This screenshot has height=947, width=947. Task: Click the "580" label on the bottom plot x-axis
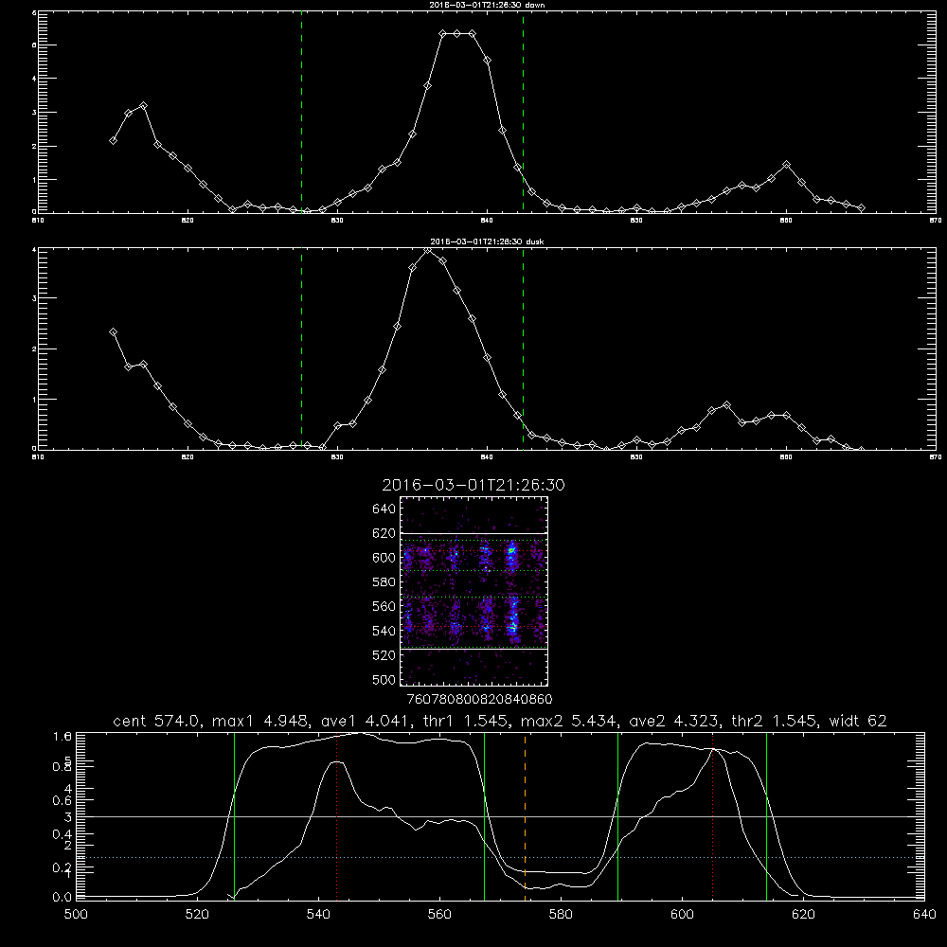tap(561, 915)
